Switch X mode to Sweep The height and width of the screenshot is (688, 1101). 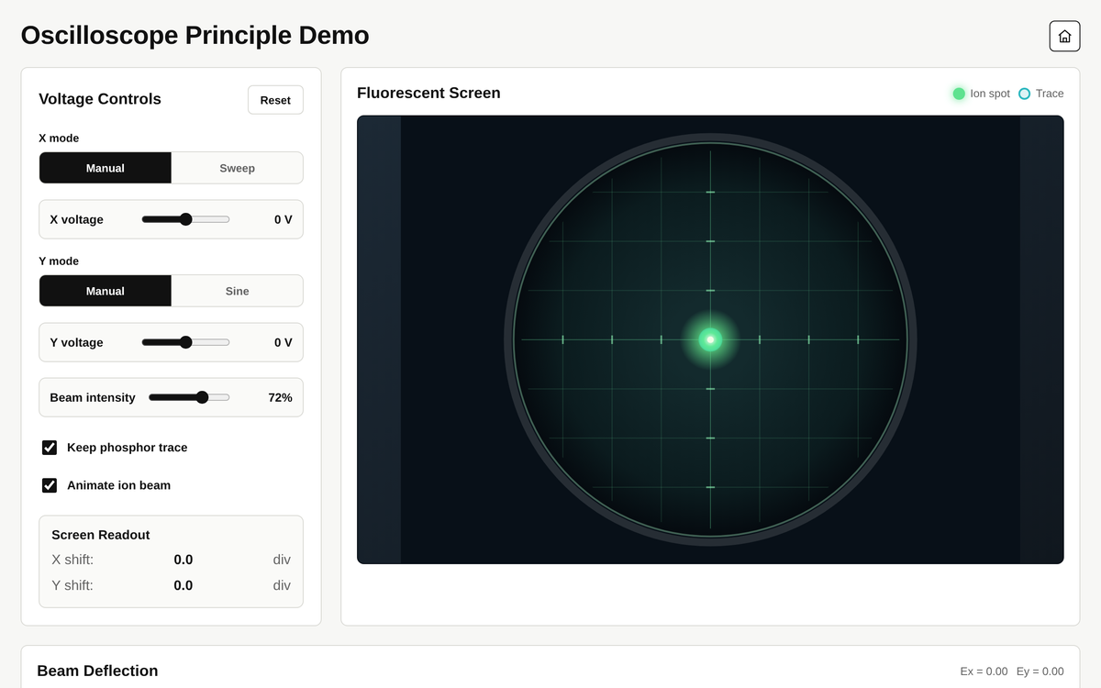point(237,168)
